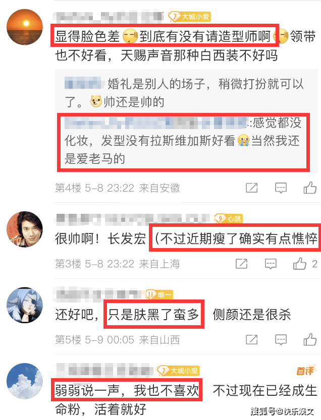Tap the 首评 first-comment badge

306,371
